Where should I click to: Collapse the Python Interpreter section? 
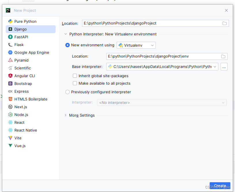pos(65,34)
